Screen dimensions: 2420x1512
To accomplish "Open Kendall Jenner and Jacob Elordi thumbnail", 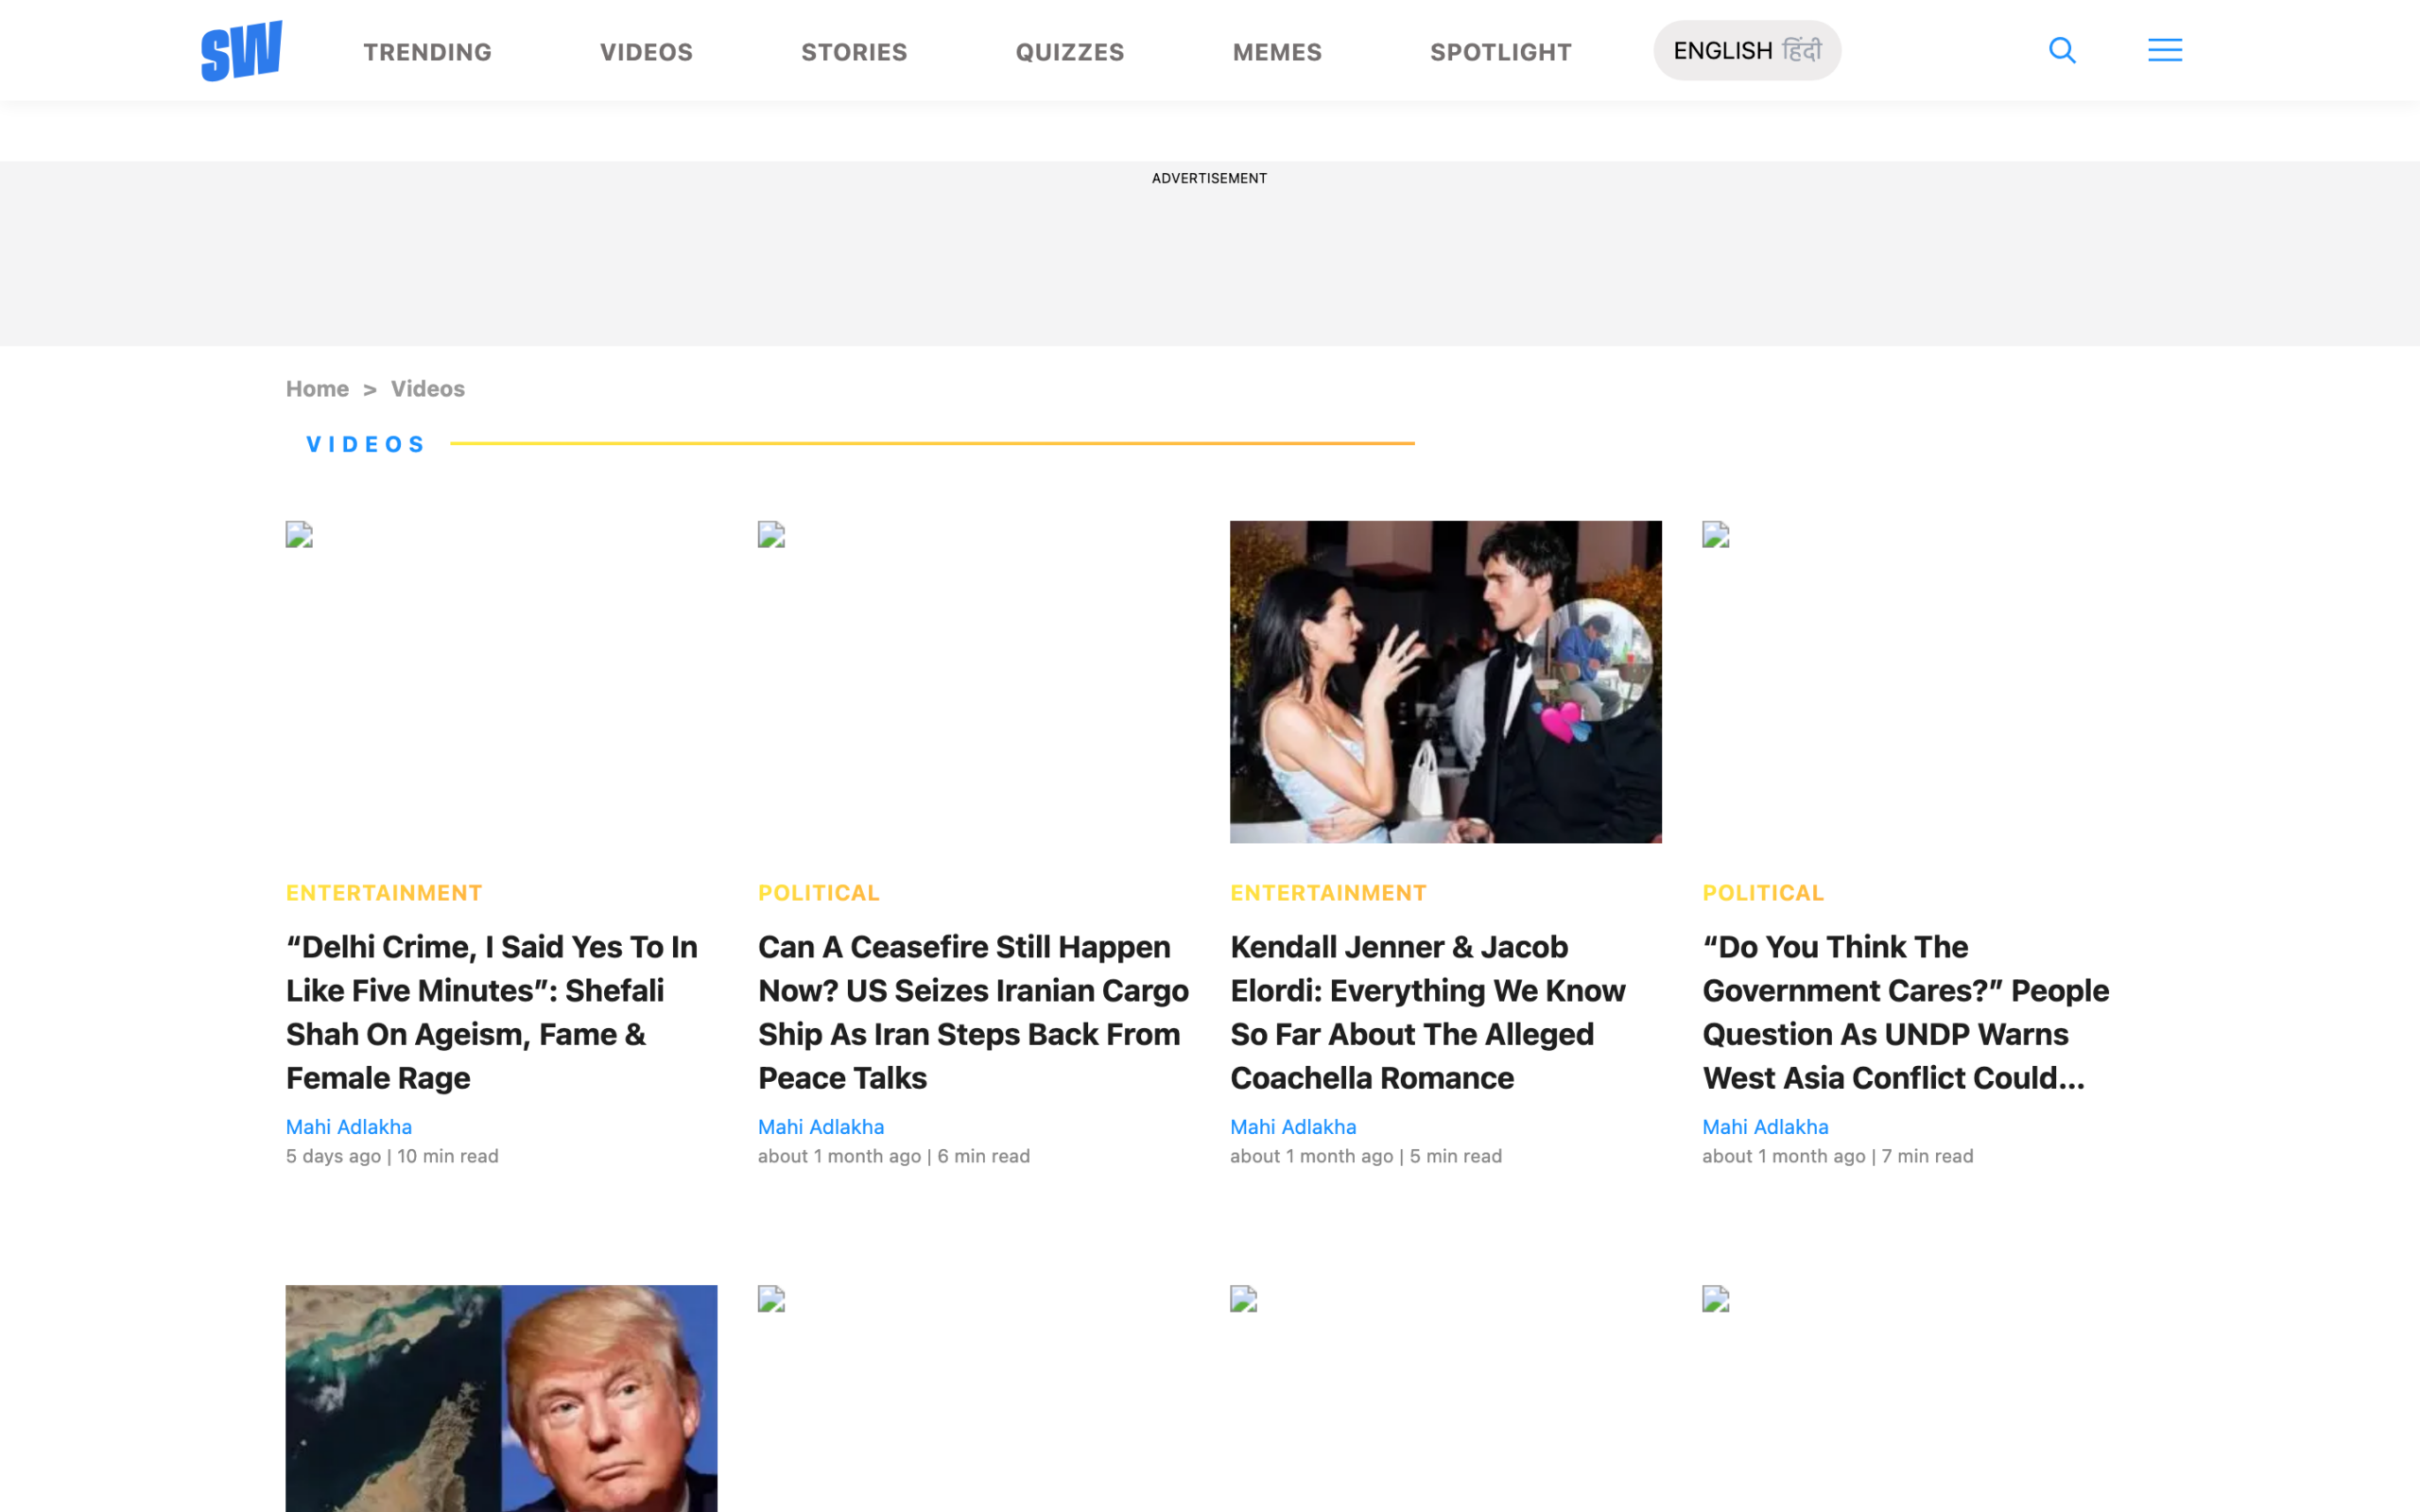I will [1446, 681].
